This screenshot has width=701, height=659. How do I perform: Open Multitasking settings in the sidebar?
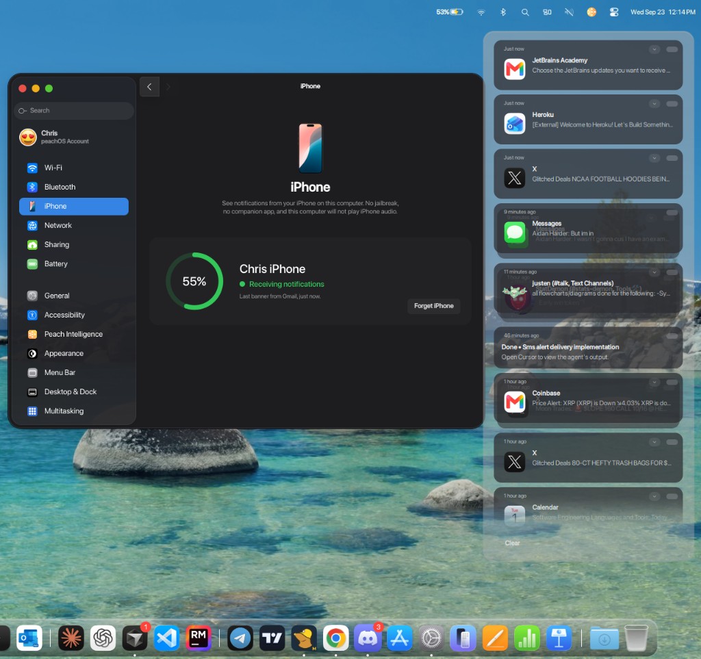pyautogui.click(x=74, y=411)
